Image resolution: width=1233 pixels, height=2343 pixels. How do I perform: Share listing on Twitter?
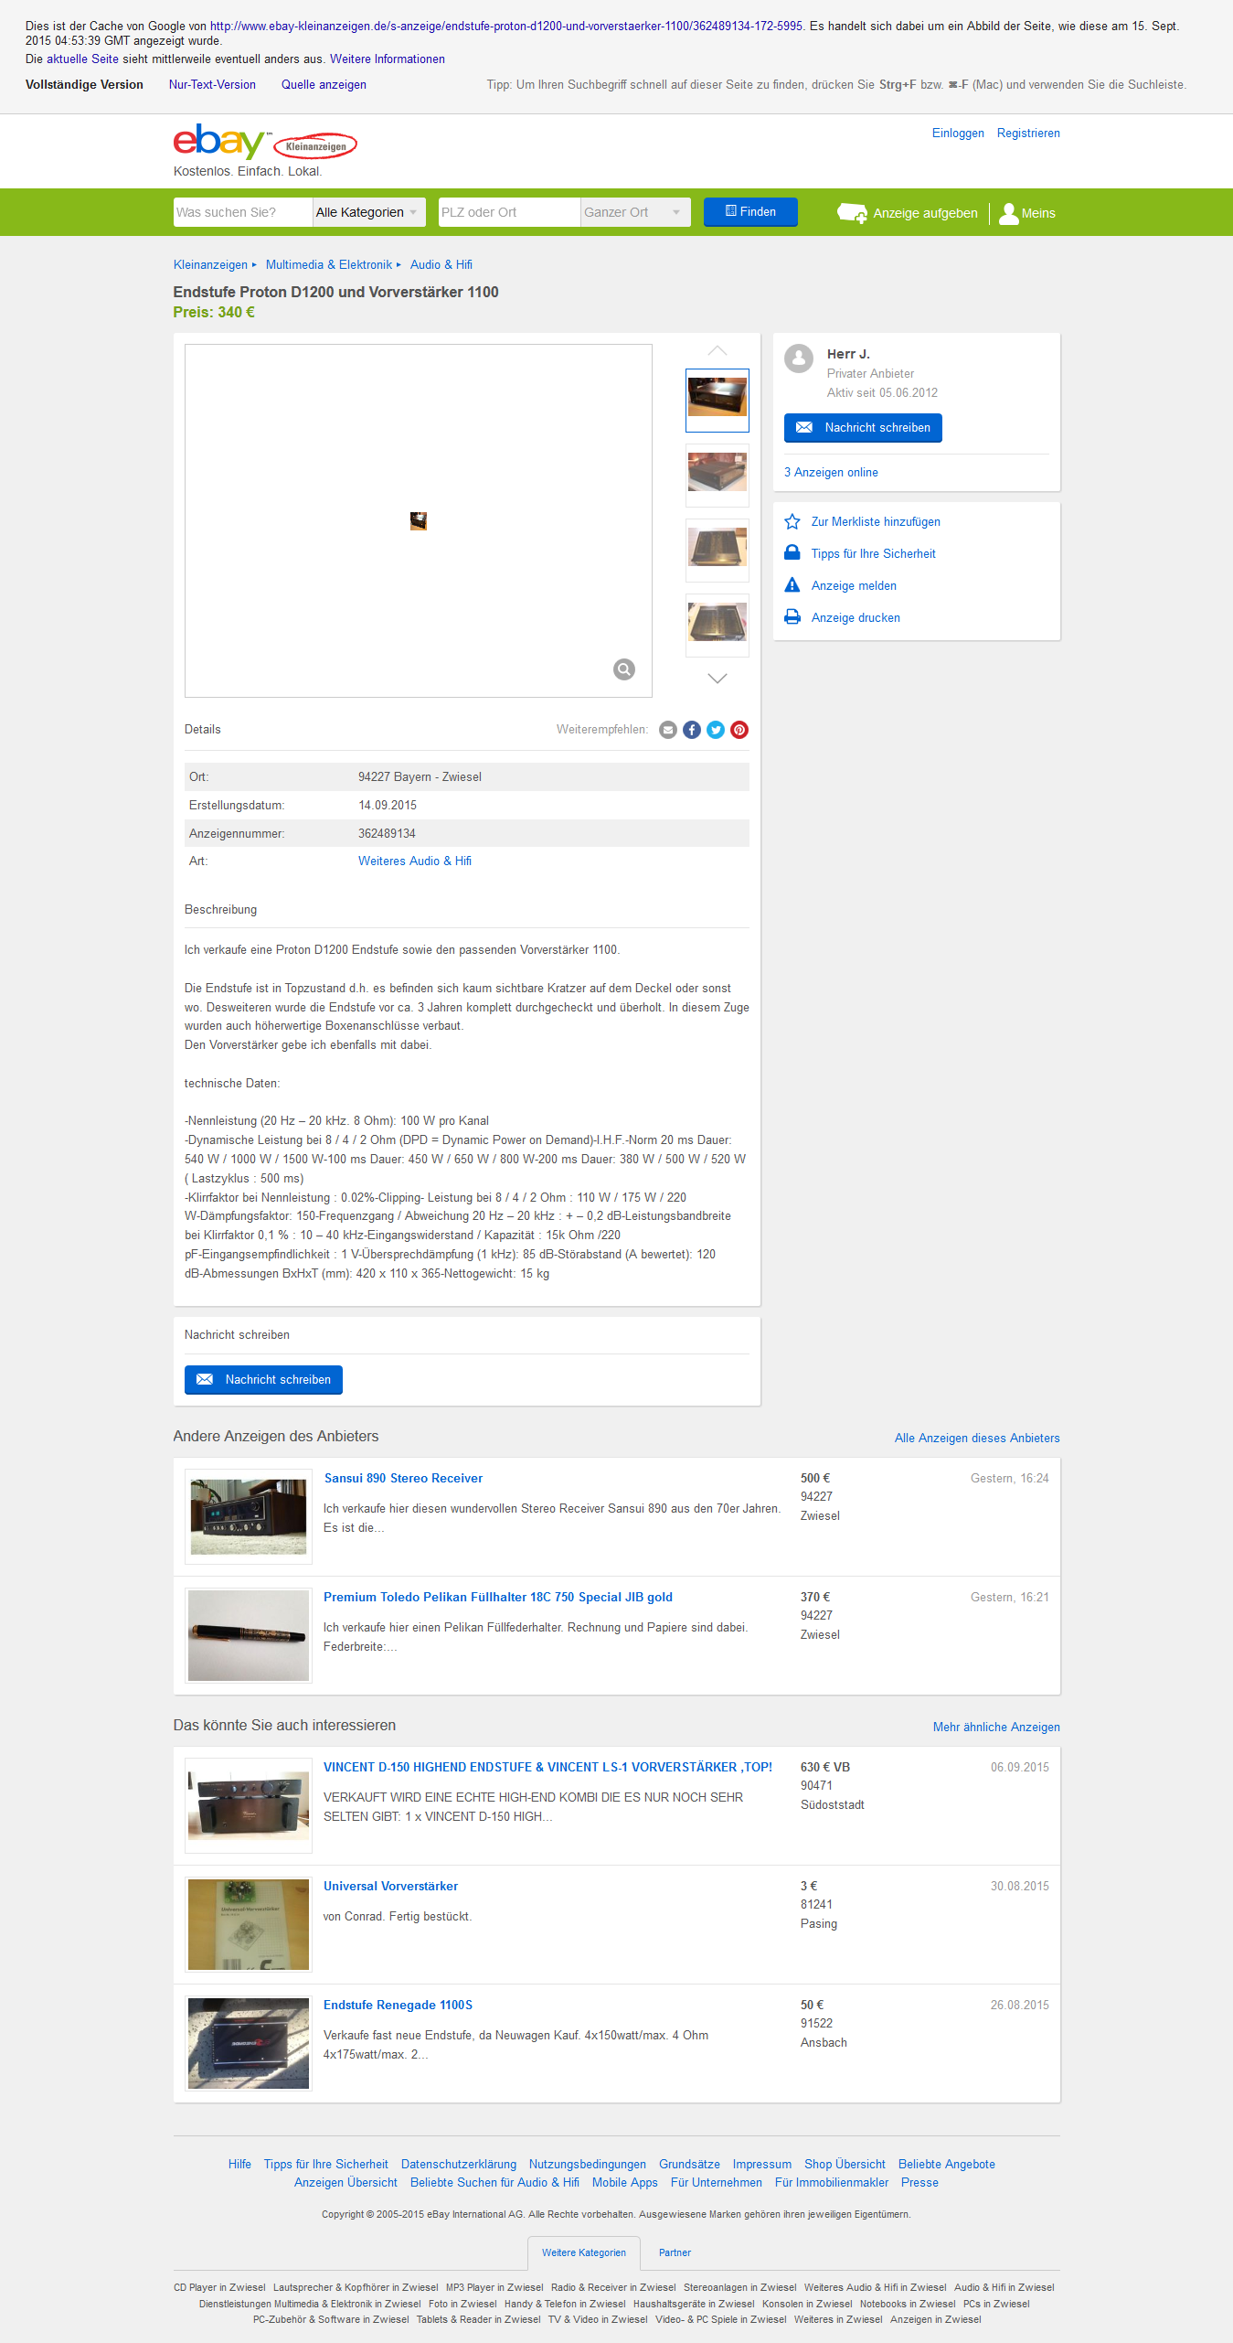pos(716,730)
